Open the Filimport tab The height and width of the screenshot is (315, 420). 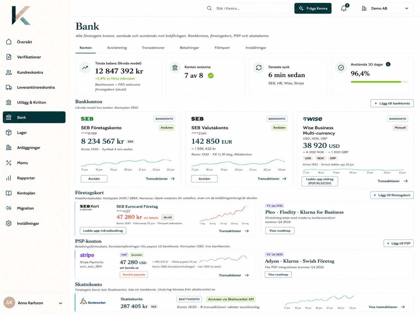click(x=222, y=48)
